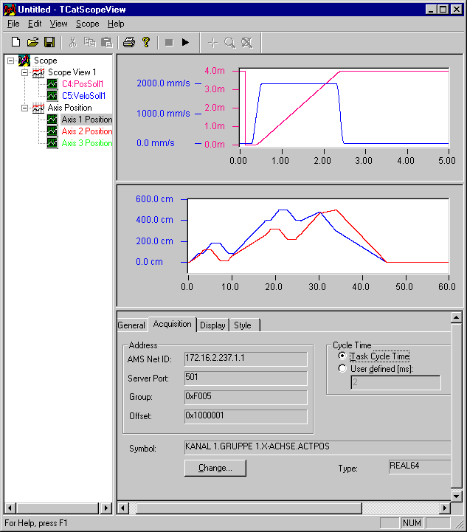Click the AMS Net ID field
The height and width of the screenshot is (532, 467).
246,359
